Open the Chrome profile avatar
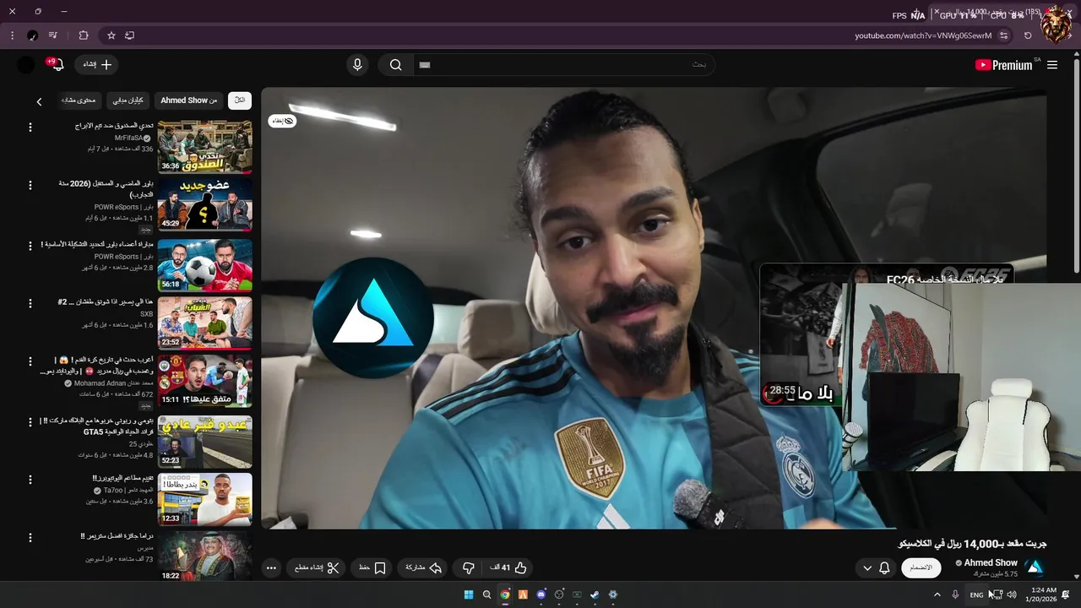Screen dimensions: 1081x608 [32, 35]
